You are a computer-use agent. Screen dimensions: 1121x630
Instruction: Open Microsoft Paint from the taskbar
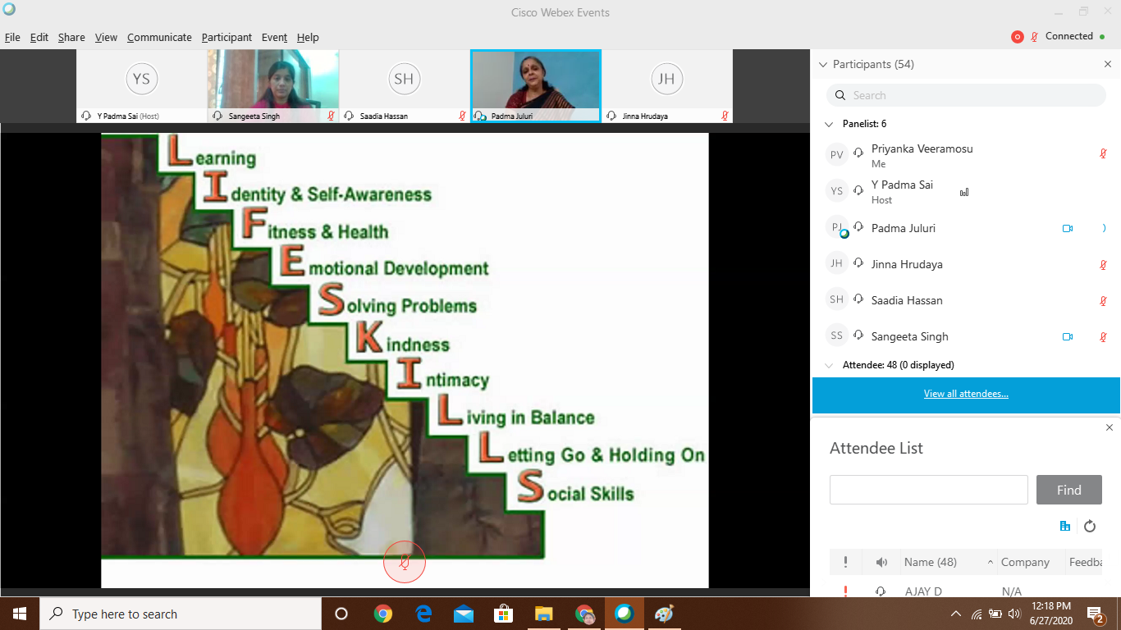(x=664, y=614)
